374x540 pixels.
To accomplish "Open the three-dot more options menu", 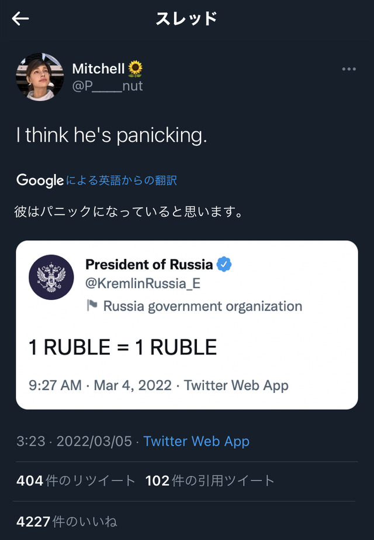I will pyautogui.click(x=349, y=69).
